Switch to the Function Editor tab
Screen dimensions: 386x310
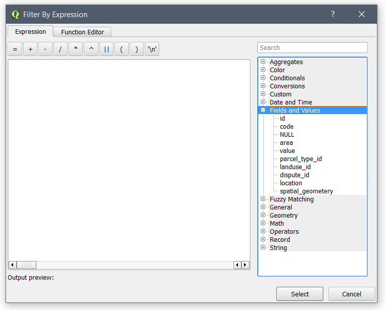tap(82, 32)
